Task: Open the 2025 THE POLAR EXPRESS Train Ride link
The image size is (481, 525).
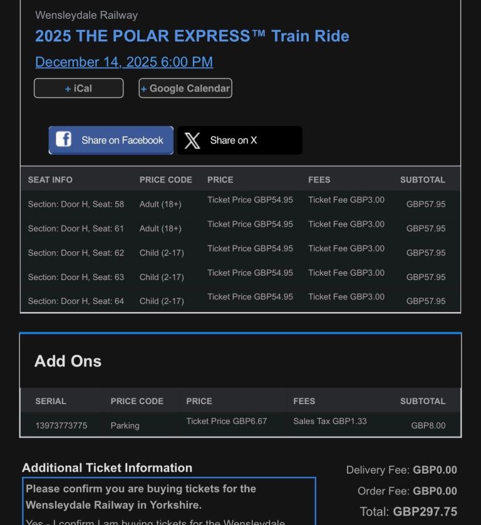Action: click(192, 36)
